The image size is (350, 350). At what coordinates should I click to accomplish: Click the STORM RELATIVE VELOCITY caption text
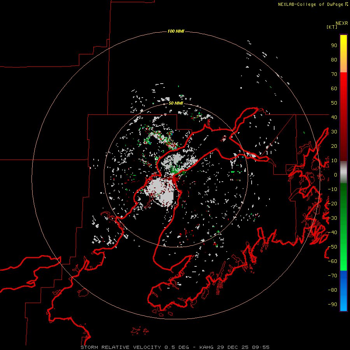click(x=121, y=347)
